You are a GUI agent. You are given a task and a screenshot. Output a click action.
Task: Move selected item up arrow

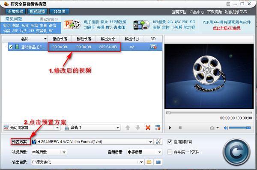128,127
